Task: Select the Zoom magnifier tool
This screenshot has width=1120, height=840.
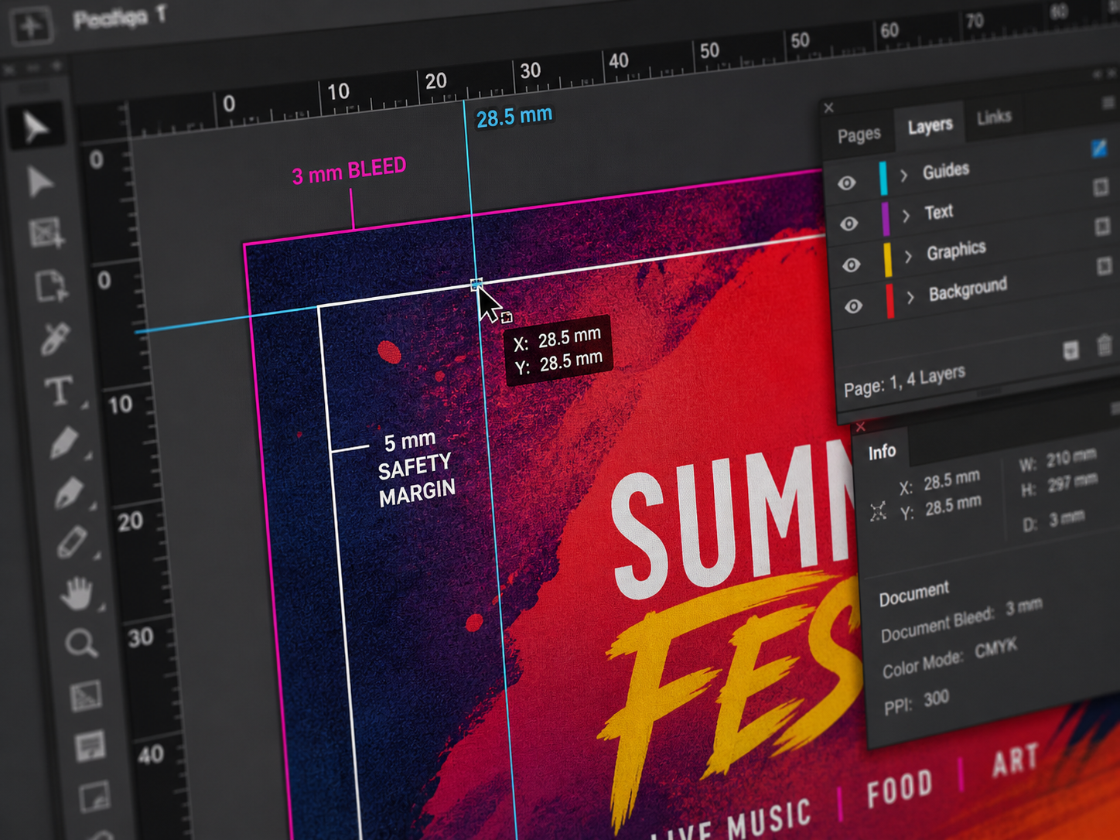Action: click(x=81, y=643)
